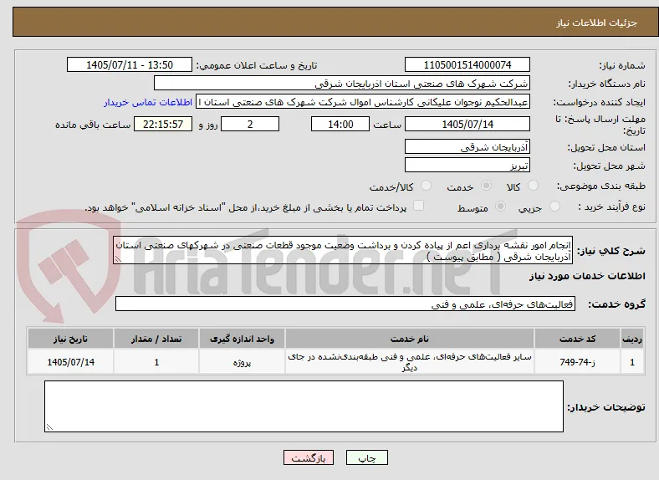Click the service name cell سایر فعالیت‌های حرفه‌ای
This screenshot has width=659, height=480.
click(409, 362)
